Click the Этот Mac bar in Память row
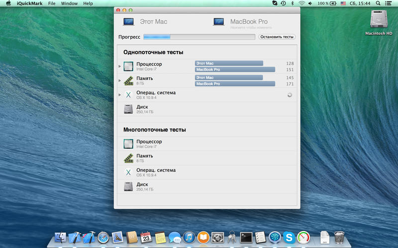 [x=229, y=77]
